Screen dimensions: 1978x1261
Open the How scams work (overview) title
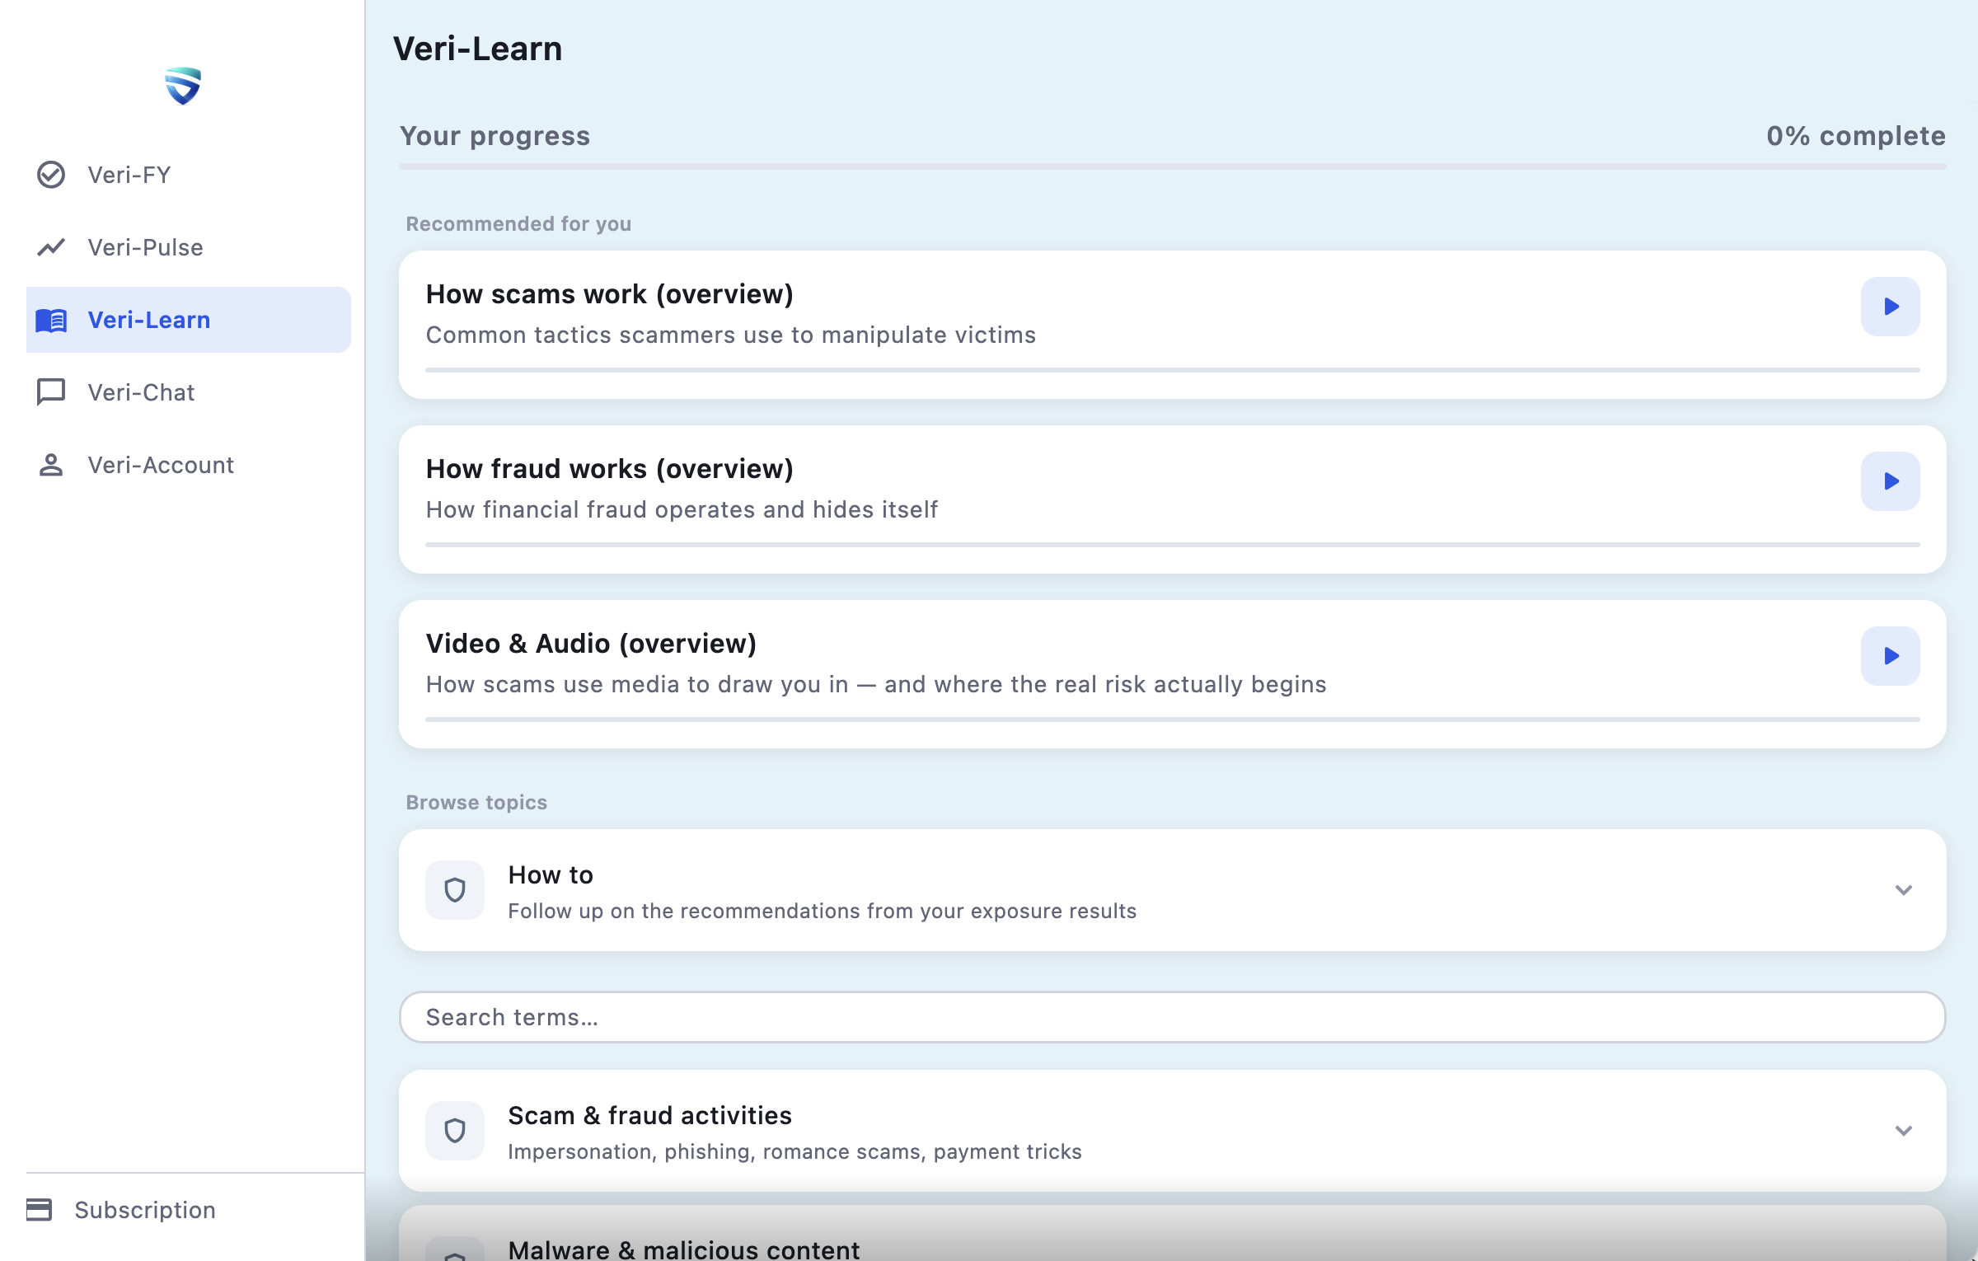610,294
